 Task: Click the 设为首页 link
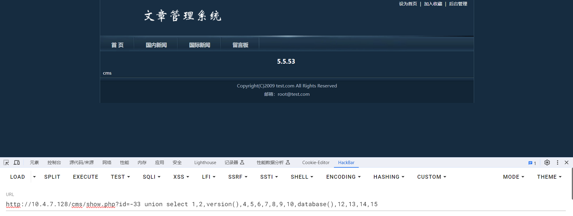408,4
